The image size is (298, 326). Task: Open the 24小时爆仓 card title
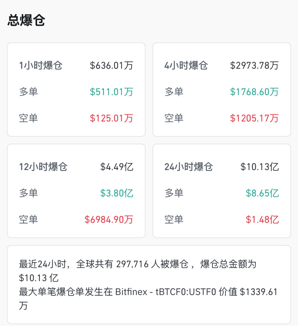click(x=189, y=167)
